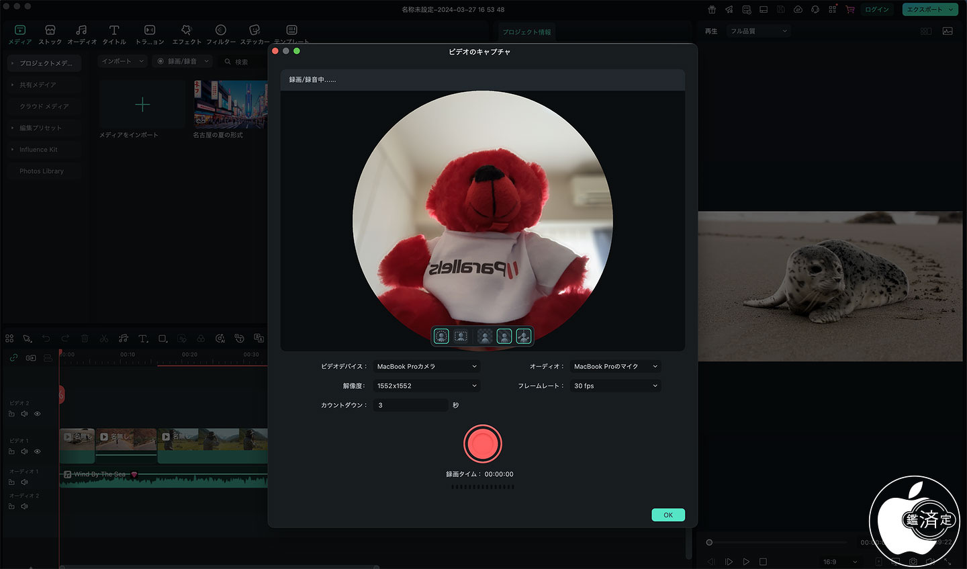The width and height of the screenshot is (967, 569).
Task: Click the AI audio tool icon
Action: (x=220, y=339)
